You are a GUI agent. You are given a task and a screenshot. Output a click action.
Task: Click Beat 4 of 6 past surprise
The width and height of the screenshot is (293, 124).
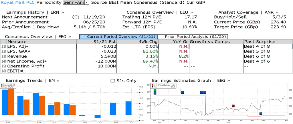coord(257,61)
